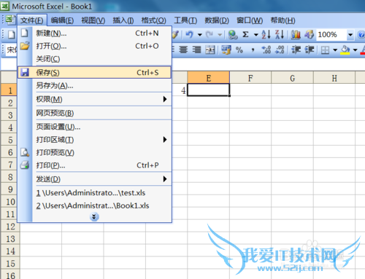Click the font name box showing 宋
The width and height of the screenshot is (365, 279).
(11, 50)
